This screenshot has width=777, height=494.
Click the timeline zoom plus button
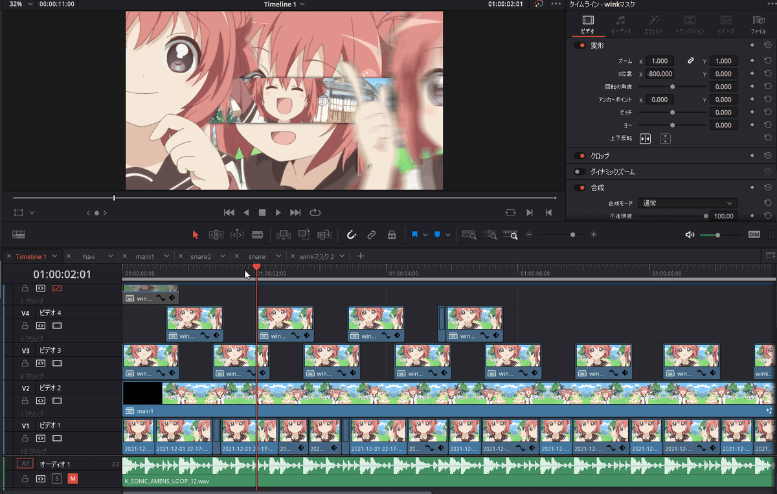(x=593, y=234)
